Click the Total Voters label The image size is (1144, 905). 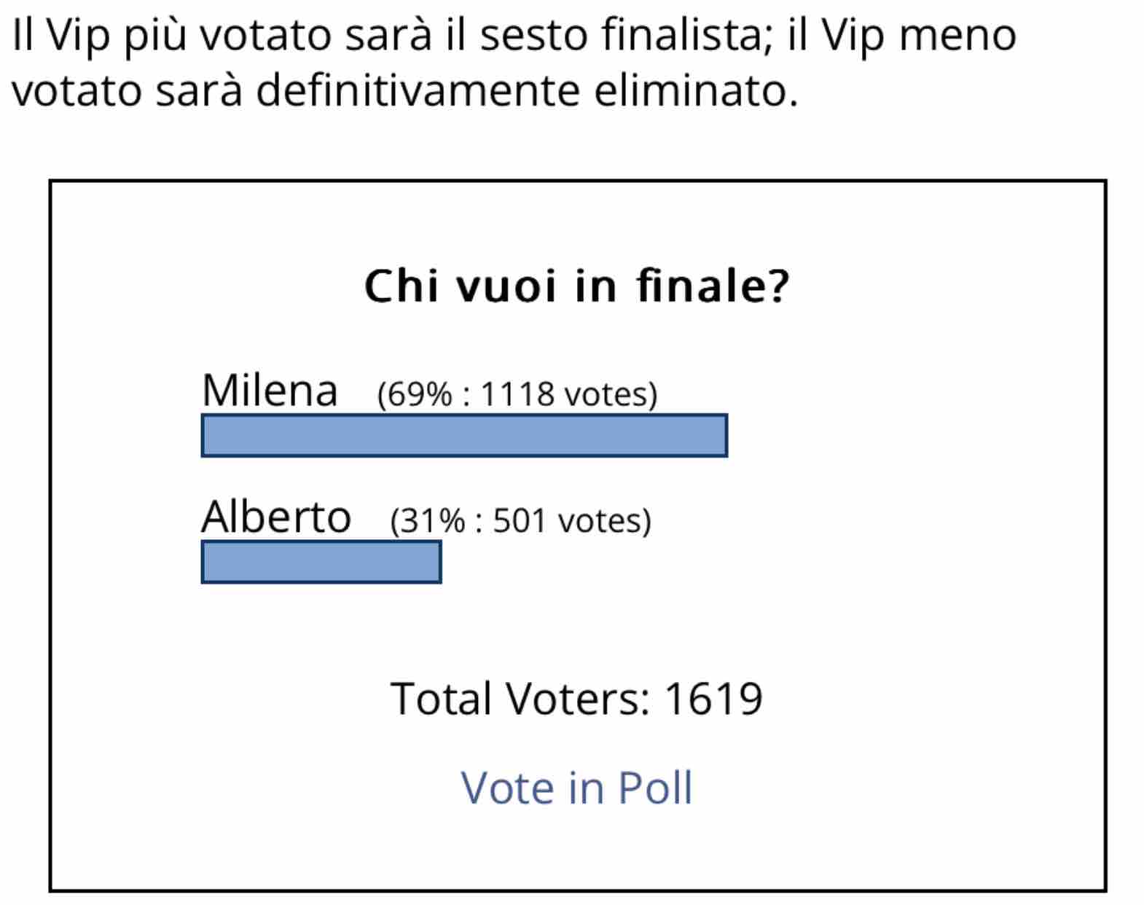520,699
